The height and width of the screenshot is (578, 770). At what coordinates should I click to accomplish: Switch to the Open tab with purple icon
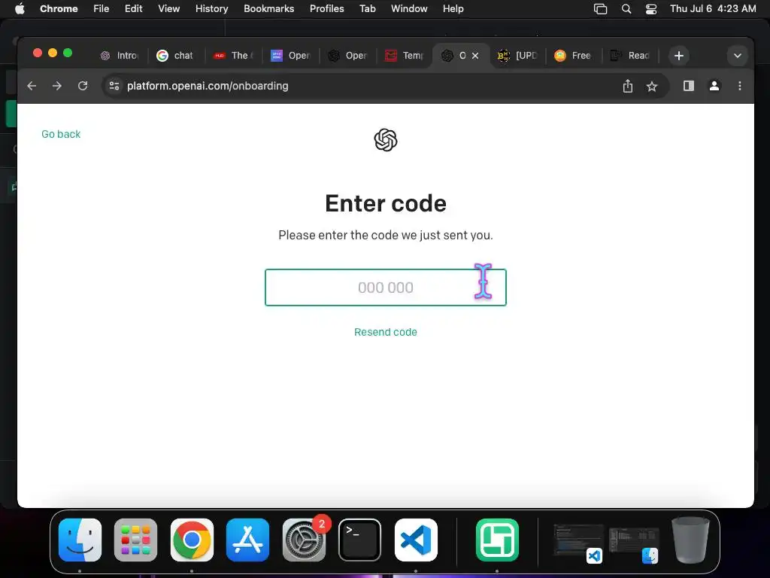click(290, 56)
